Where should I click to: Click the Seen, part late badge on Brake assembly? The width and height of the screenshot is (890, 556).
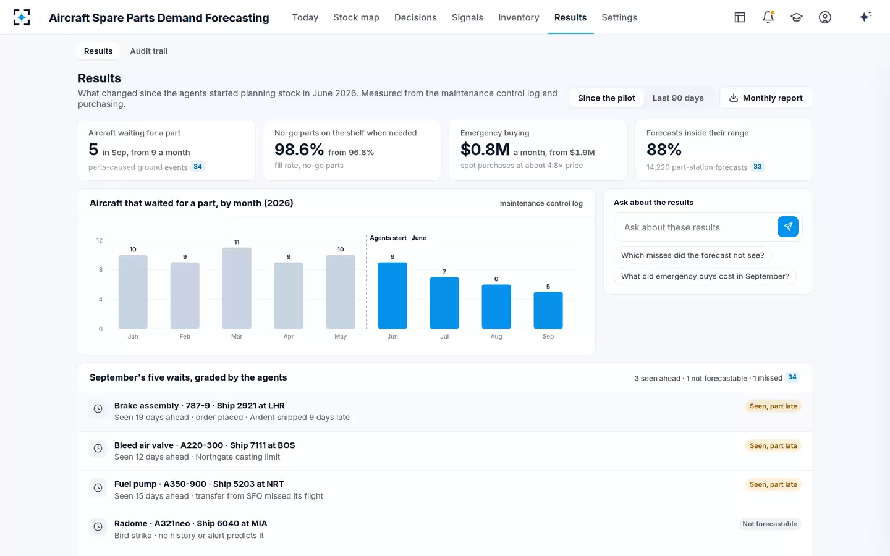point(773,406)
